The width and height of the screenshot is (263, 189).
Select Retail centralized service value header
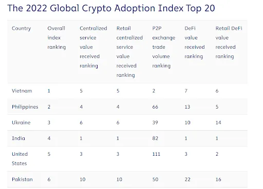coord(129,52)
